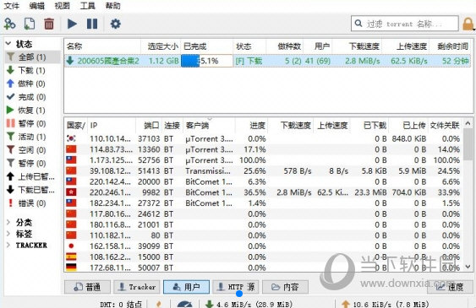Expand the TRACKER section

pos(8,245)
